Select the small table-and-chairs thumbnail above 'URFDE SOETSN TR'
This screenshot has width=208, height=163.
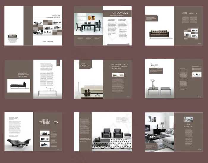pos(188,119)
